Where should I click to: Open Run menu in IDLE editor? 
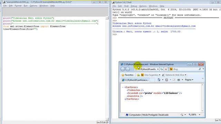(x=26, y=6)
